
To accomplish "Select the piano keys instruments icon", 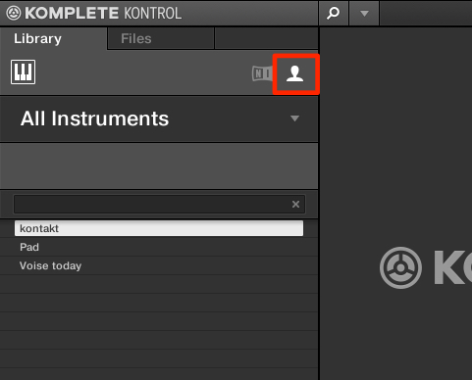I will [24, 72].
